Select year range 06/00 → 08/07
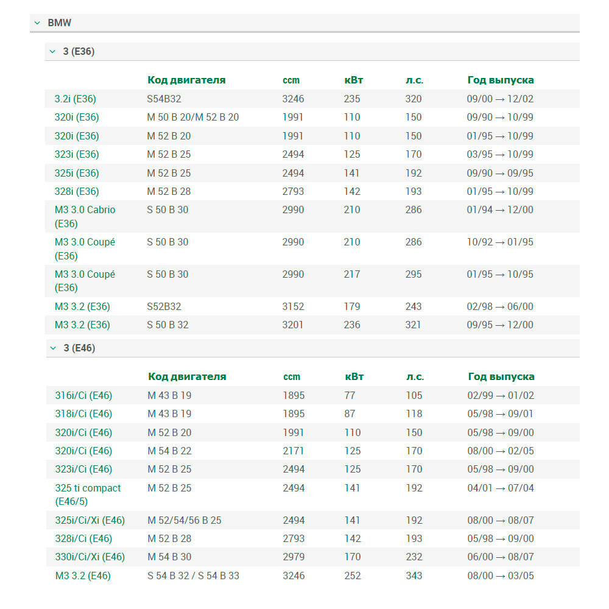This screenshot has height=609, width=609. click(501, 557)
